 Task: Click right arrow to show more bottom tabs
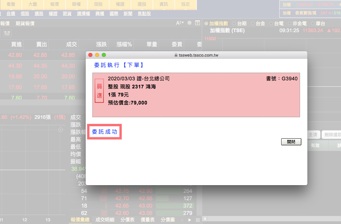(x=189, y=220)
